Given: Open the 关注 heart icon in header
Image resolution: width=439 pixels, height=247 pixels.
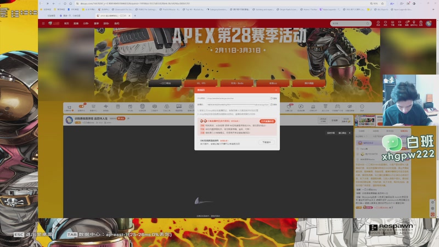Looking at the screenshot, I should tap(385, 23).
